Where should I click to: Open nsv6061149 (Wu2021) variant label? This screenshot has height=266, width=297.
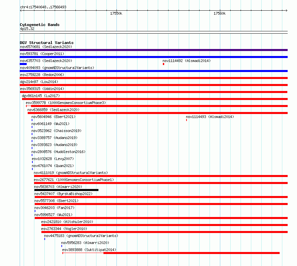point(50,124)
